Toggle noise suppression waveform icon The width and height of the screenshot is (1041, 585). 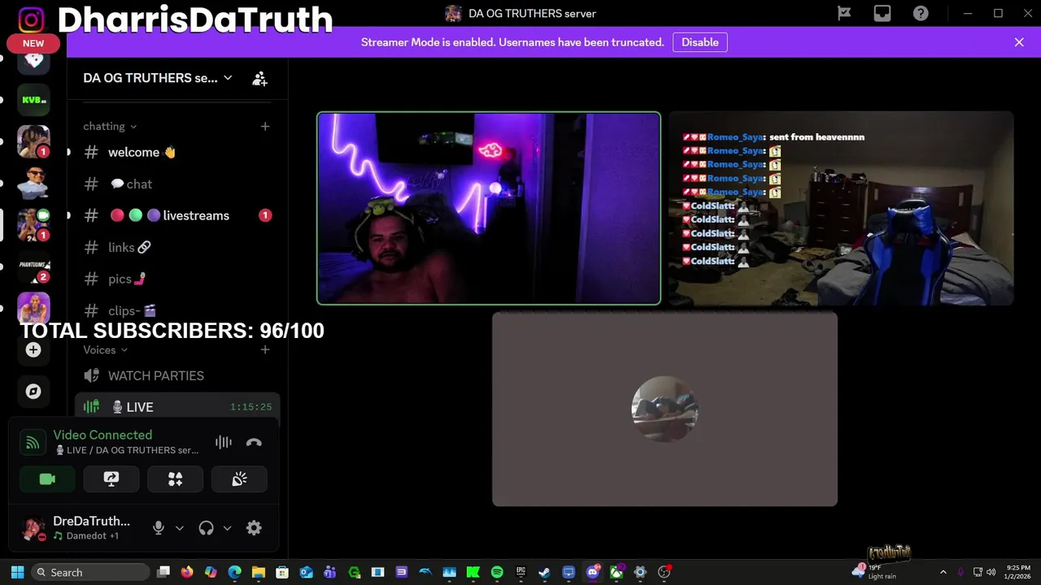[223, 442]
